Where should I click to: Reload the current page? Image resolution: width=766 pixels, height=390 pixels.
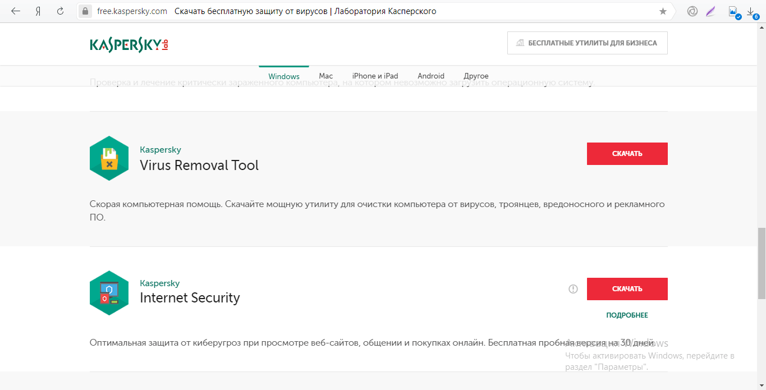[x=60, y=11]
